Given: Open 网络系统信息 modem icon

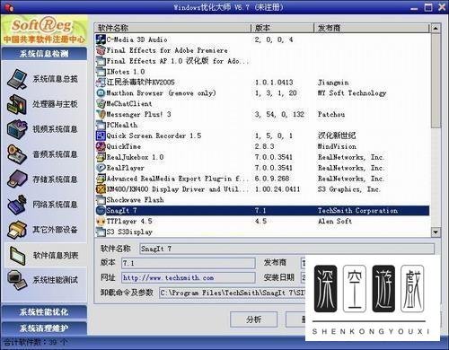Looking at the screenshot, I should [x=17, y=205].
